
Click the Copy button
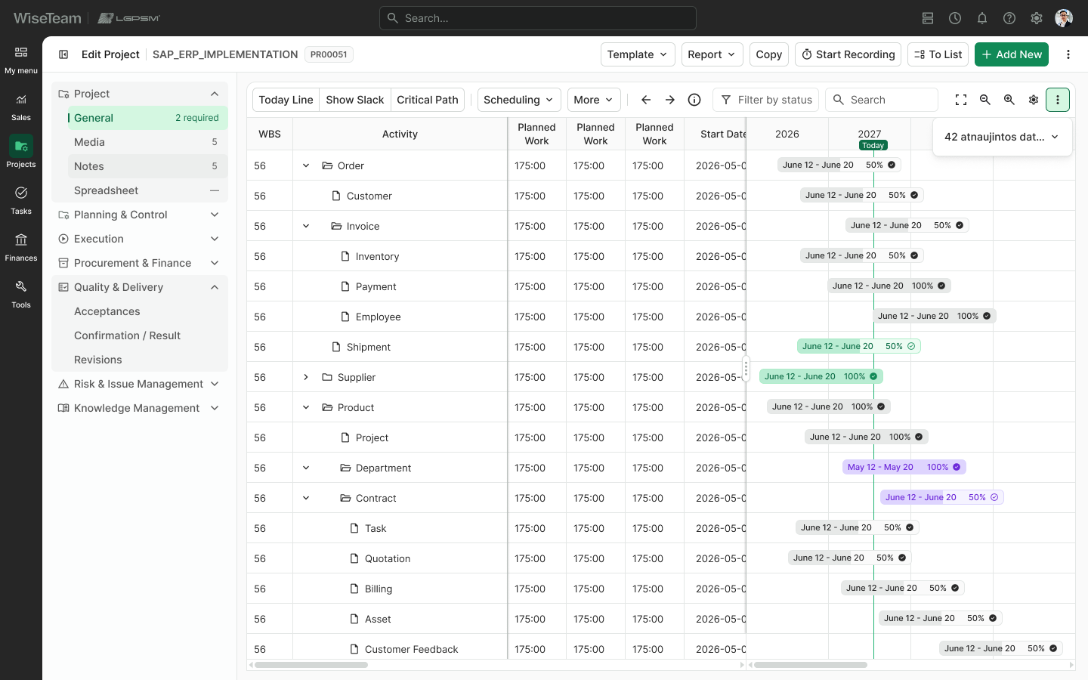tap(769, 54)
